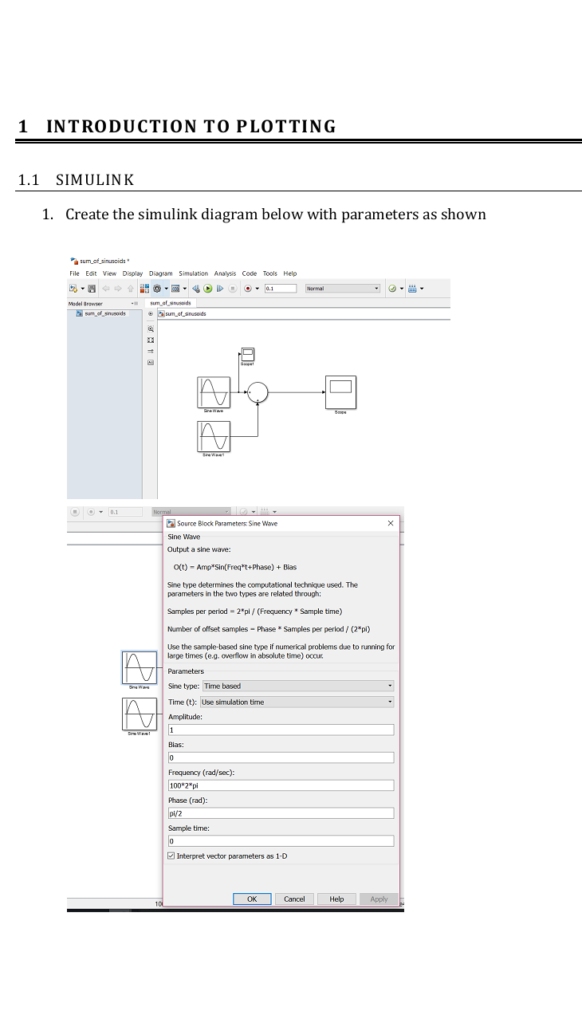Image resolution: width=582 pixels, height=1015 pixels.
Task: Click the Sample time input field
Action: click(x=281, y=841)
